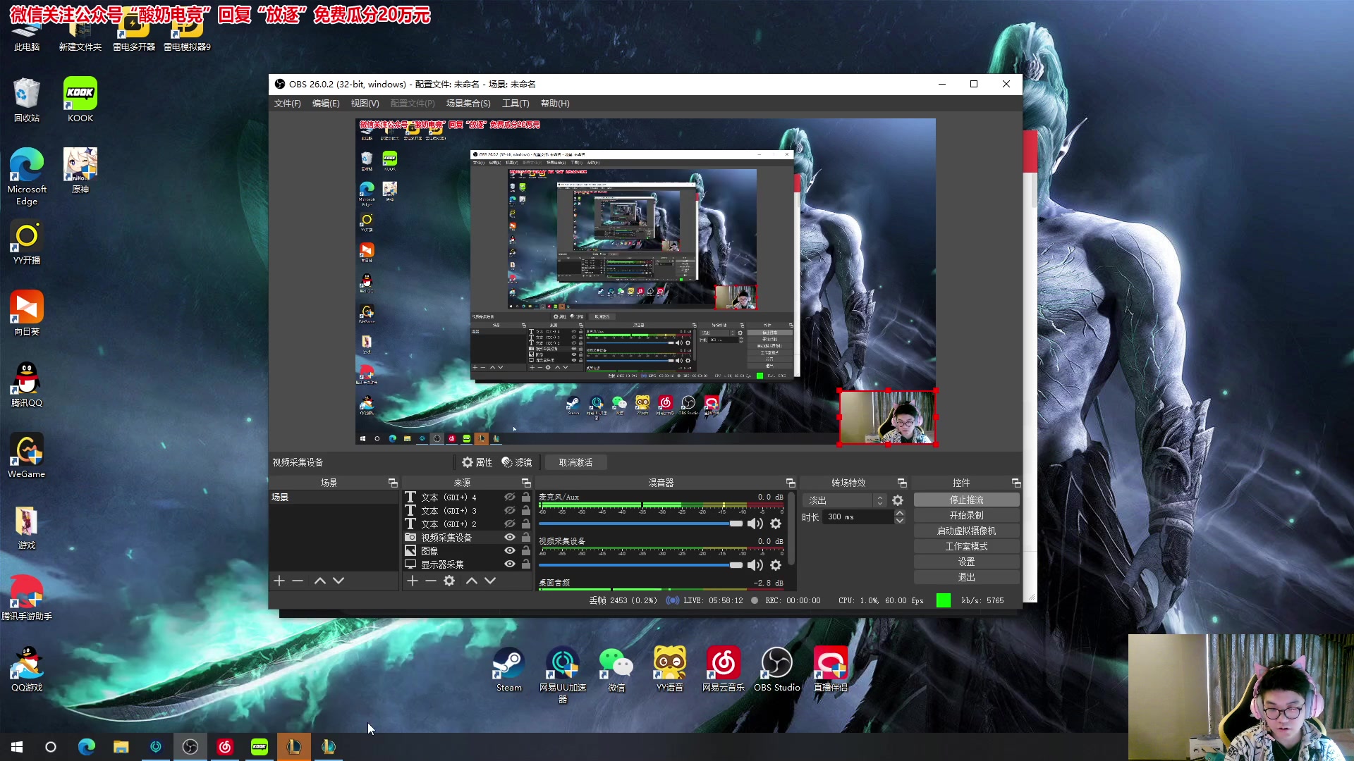
Task: Mute the 麦克风/Aux speaker icon
Action: click(755, 524)
